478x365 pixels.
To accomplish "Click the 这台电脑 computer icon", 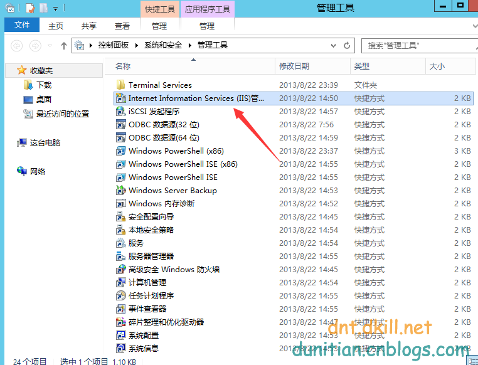I will 22,142.
